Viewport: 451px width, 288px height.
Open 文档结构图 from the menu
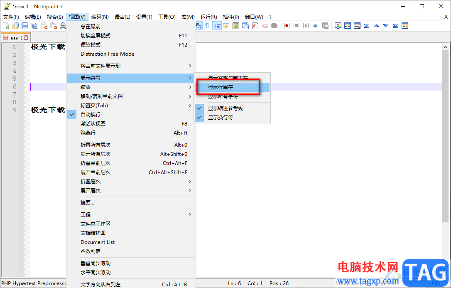(x=131, y=233)
